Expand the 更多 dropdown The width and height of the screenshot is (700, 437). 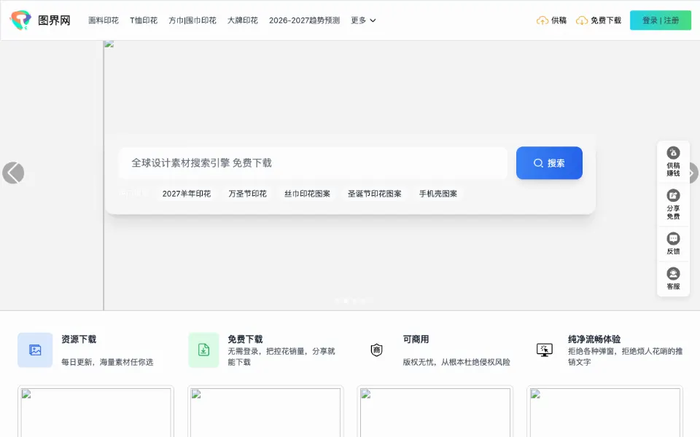coord(363,20)
